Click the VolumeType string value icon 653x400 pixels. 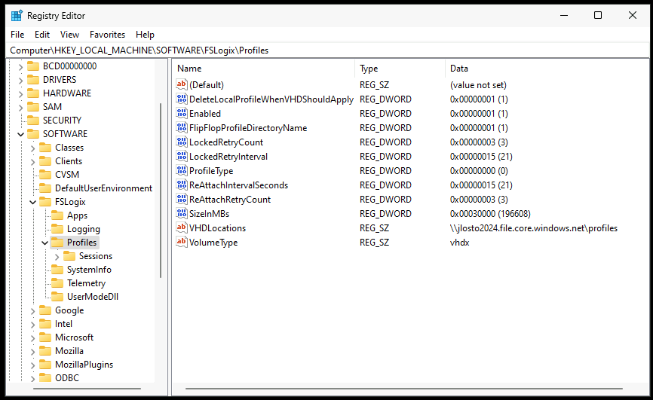coord(182,242)
